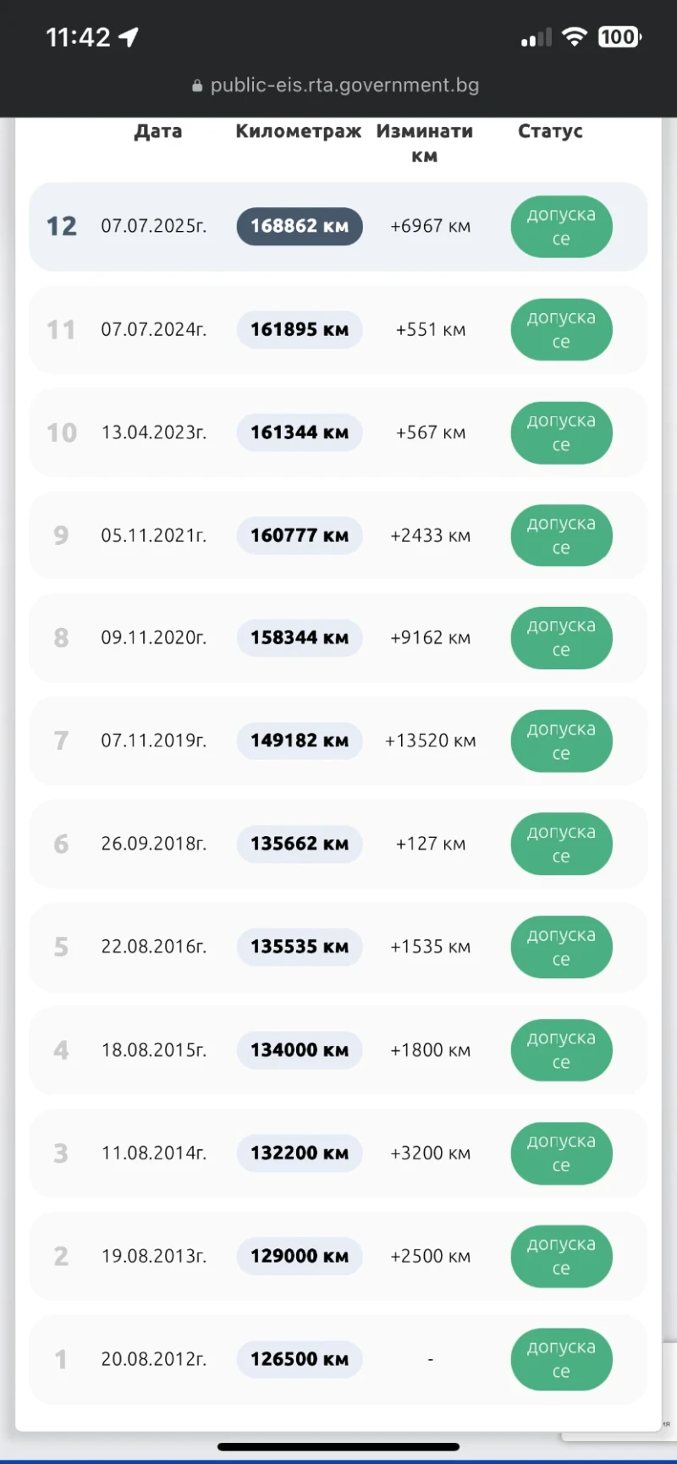Image resolution: width=677 pixels, height=1464 pixels.
Task: Tap the battery indicator showing 100
Action: tap(619, 37)
